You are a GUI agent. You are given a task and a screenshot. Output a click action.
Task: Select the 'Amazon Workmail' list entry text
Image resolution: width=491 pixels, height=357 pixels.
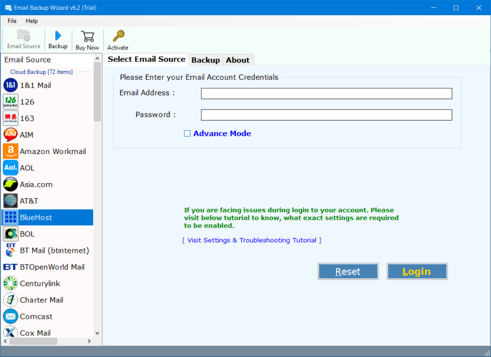coord(53,152)
